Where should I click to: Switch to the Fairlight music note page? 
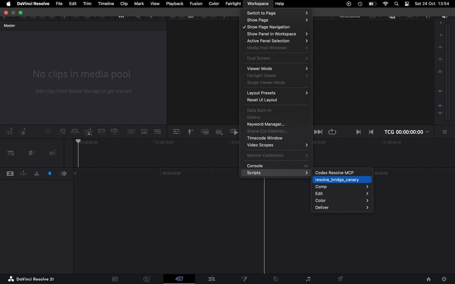[x=308, y=279]
